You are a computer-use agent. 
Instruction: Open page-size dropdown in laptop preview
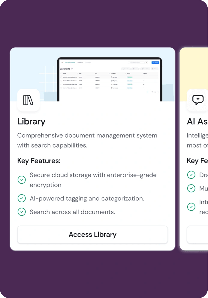click(154, 92)
